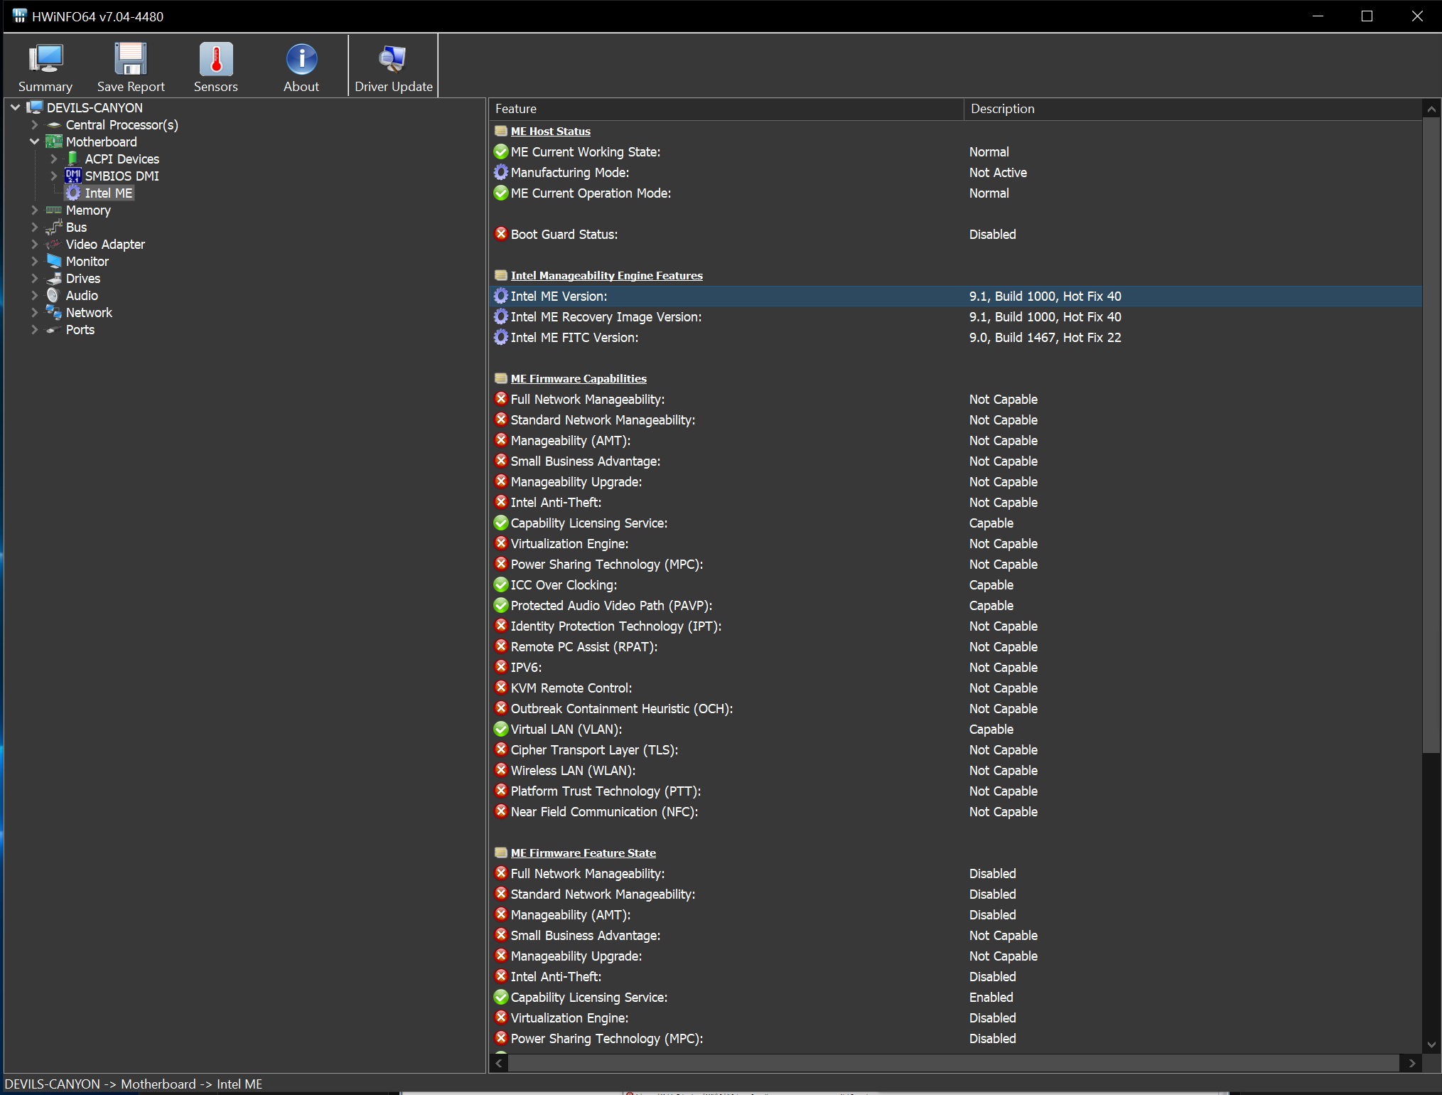Click the SMBIOS DMI icon
Screen dimensions: 1442x1095
[73, 176]
